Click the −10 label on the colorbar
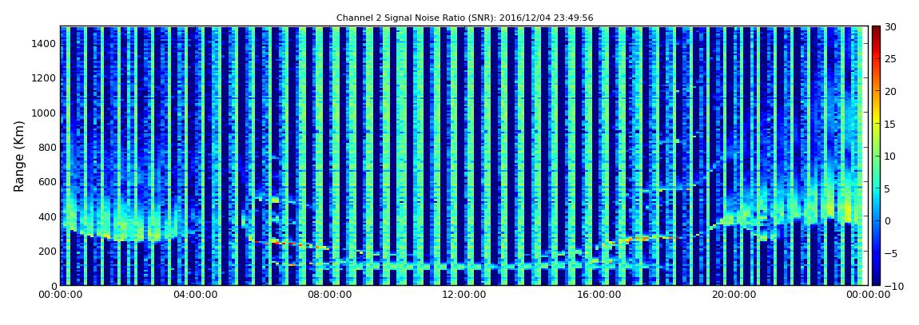Image resolution: width=919 pixels, height=325 pixels. point(893,285)
